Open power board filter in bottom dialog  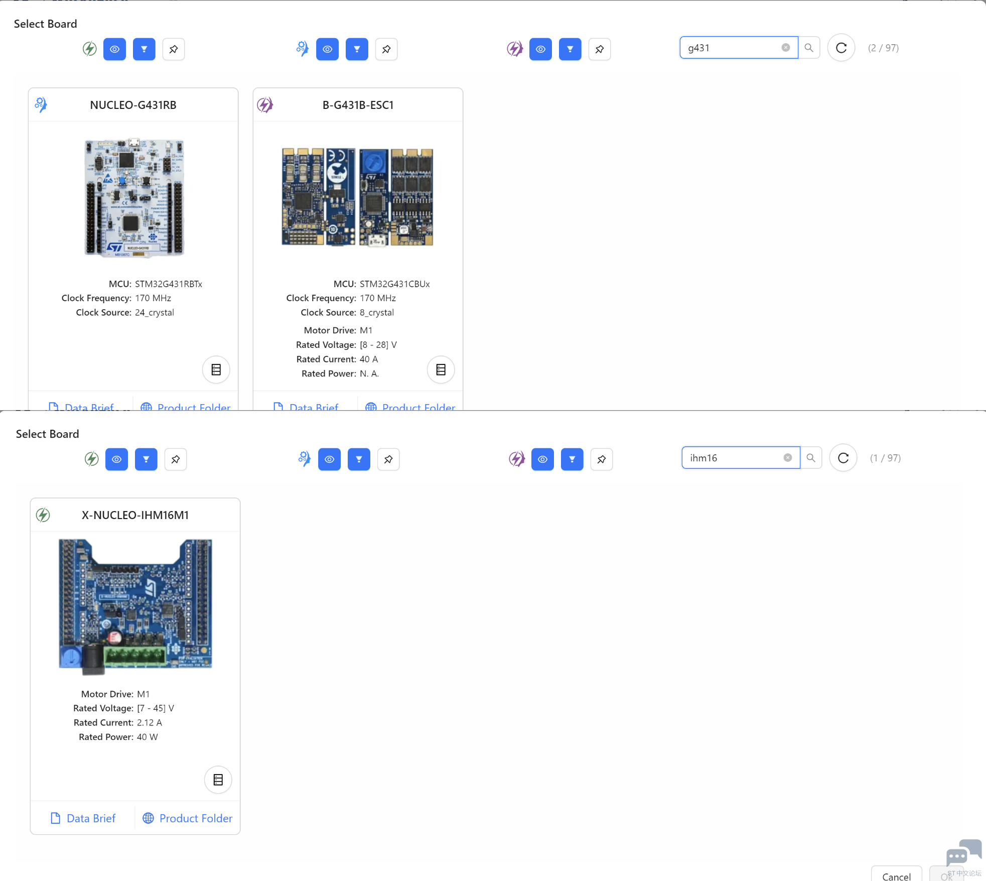(146, 459)
